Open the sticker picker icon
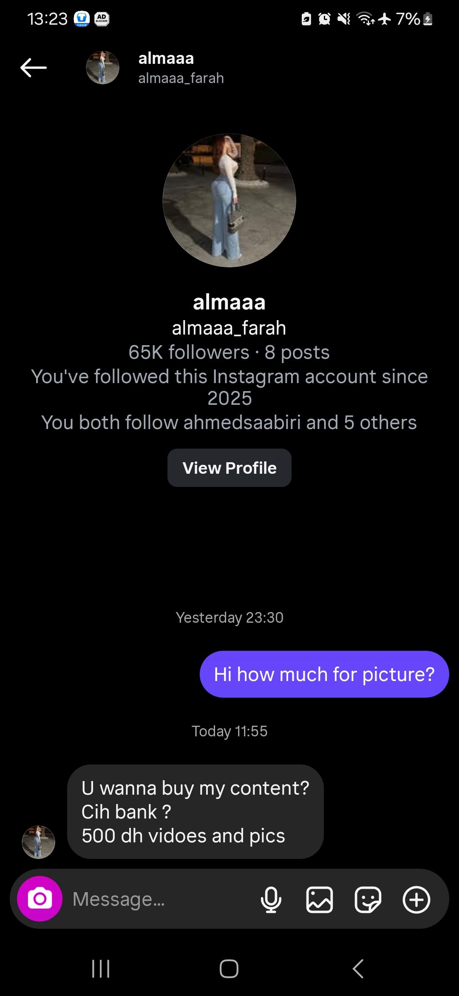The height and width of the screenshot is (996, 459). coord(368,899)
